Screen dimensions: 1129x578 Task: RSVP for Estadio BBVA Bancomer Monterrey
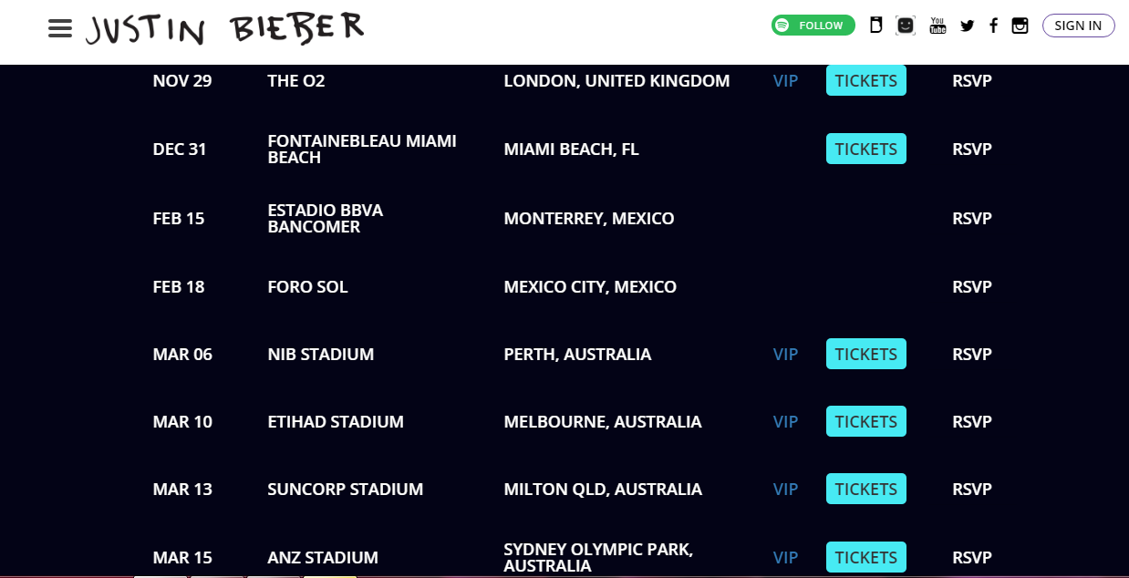(971, 218)
